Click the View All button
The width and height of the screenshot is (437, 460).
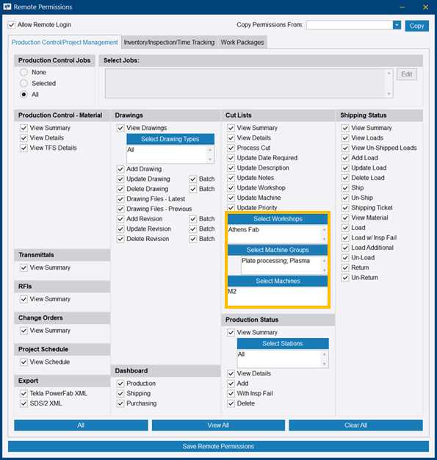[218, 425]
